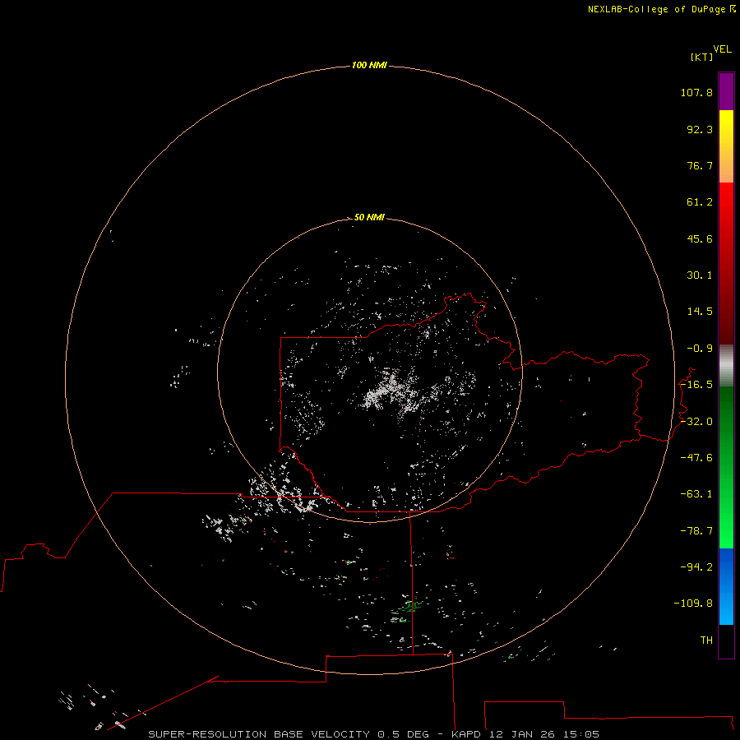
Task: Click the 100 NMI range ring label
Action: [369, 65]
